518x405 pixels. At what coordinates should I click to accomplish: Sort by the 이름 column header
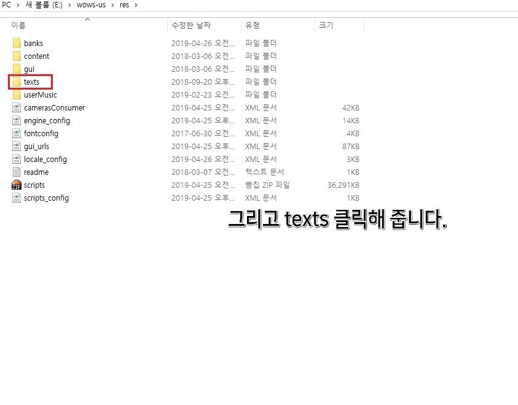point(18,25)
